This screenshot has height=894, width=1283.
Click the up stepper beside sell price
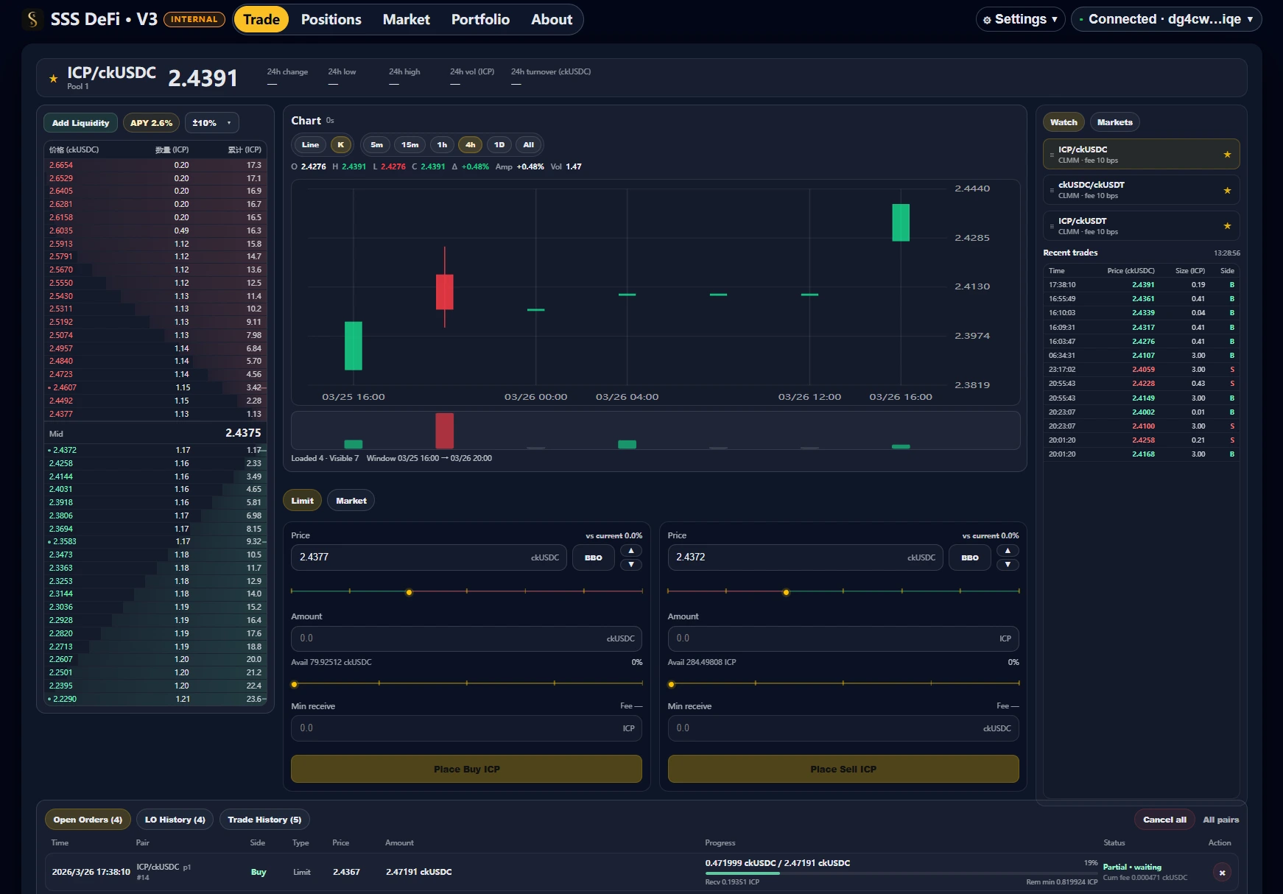[1008, 550]
